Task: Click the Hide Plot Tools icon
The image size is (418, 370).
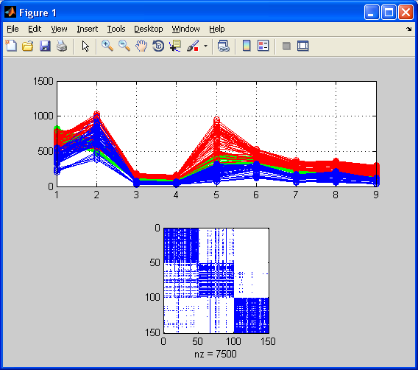Action: click(286, 46)
